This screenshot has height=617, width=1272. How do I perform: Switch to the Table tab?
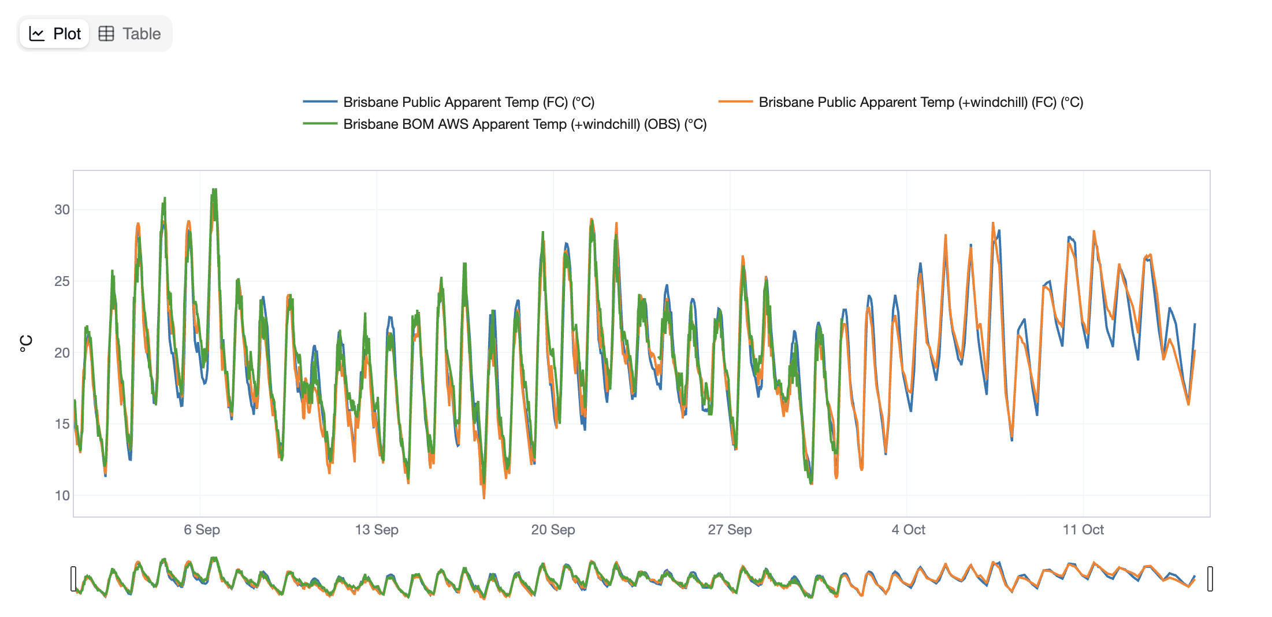[x=130, y=34]
